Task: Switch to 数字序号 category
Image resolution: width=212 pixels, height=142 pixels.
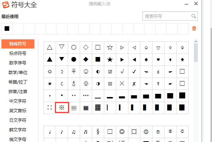Action: click(x=18, y=63)
